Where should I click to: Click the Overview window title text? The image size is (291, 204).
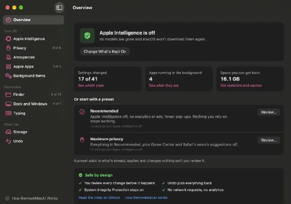coord(83,8)
